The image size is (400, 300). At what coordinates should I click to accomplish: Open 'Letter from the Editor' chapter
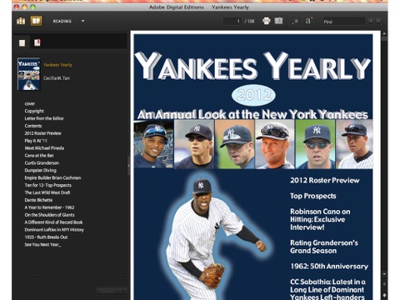pos(44,118)
